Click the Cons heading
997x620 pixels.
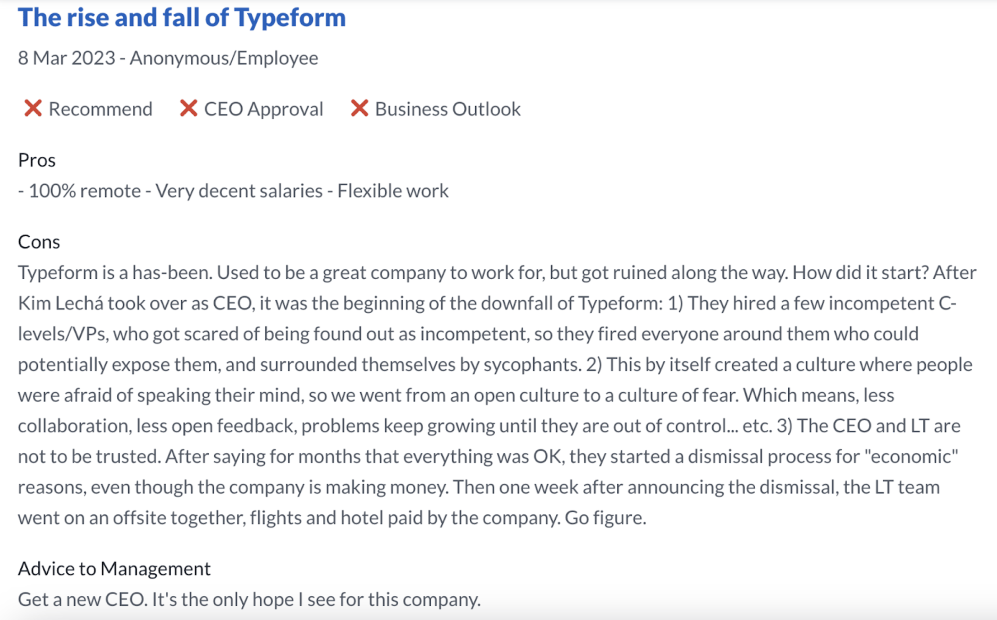[x=39, y=242]
